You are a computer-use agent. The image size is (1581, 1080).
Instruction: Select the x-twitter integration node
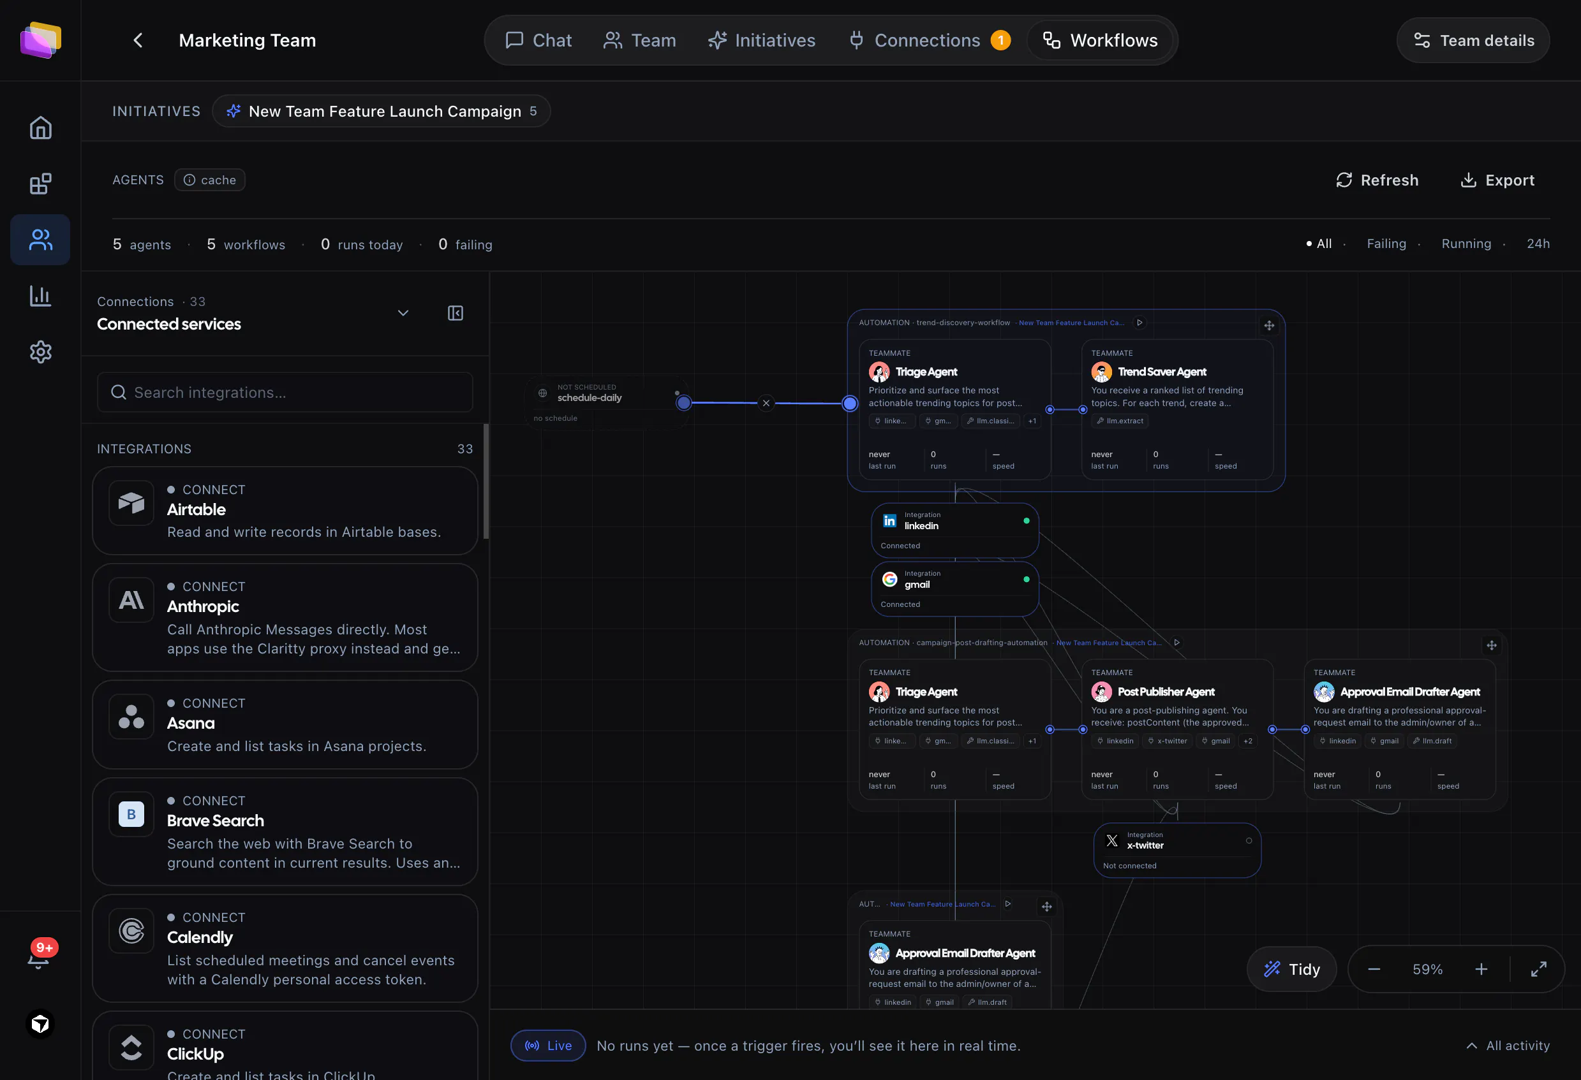pos(1177,850)
